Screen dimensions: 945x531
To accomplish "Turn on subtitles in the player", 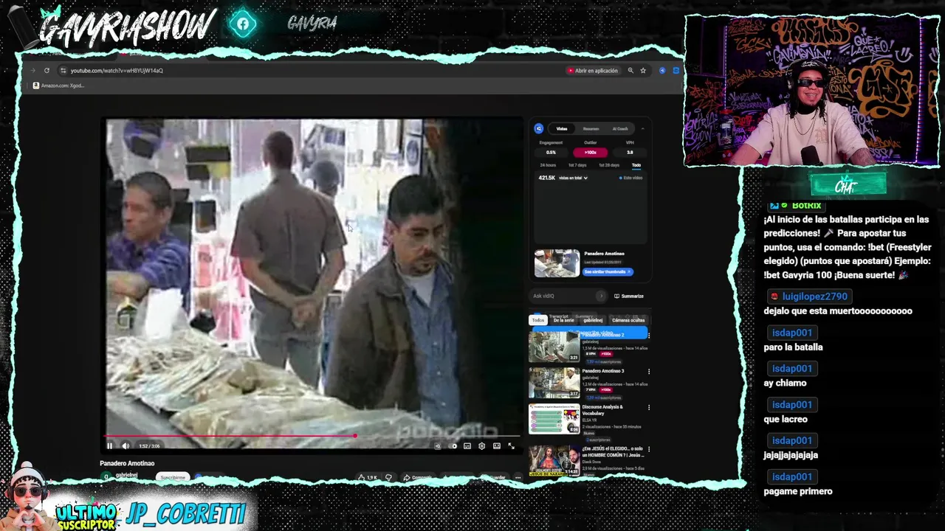I will click(467, 445).
